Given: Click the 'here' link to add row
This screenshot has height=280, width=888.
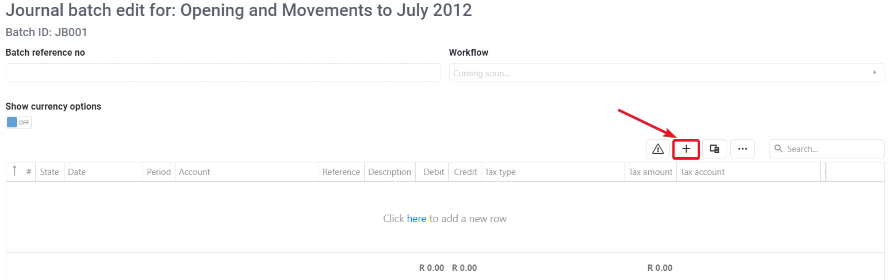Looking at the screenshot, I should click(416, 219).
